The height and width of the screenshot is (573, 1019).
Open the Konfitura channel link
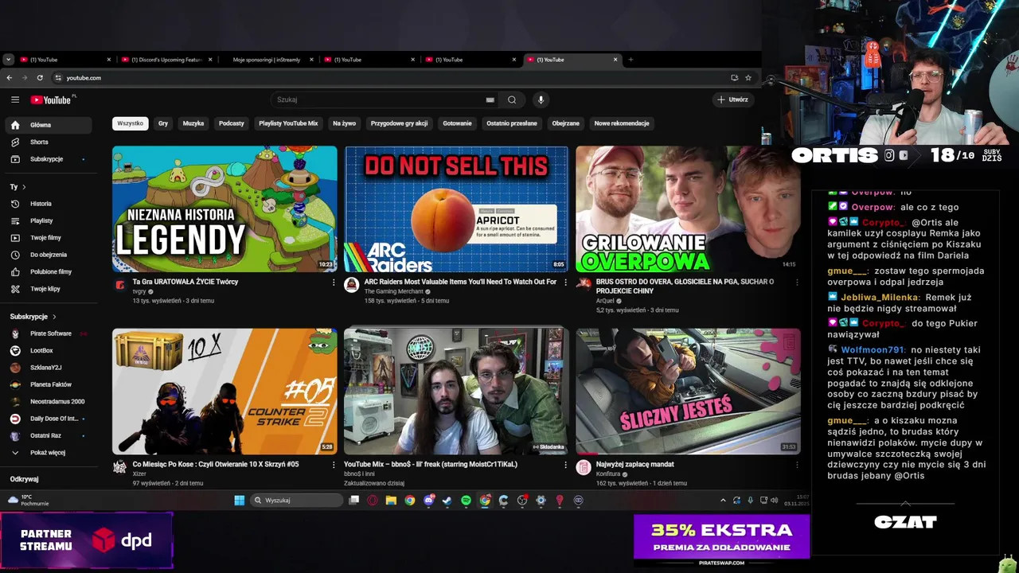click(608, 474)
